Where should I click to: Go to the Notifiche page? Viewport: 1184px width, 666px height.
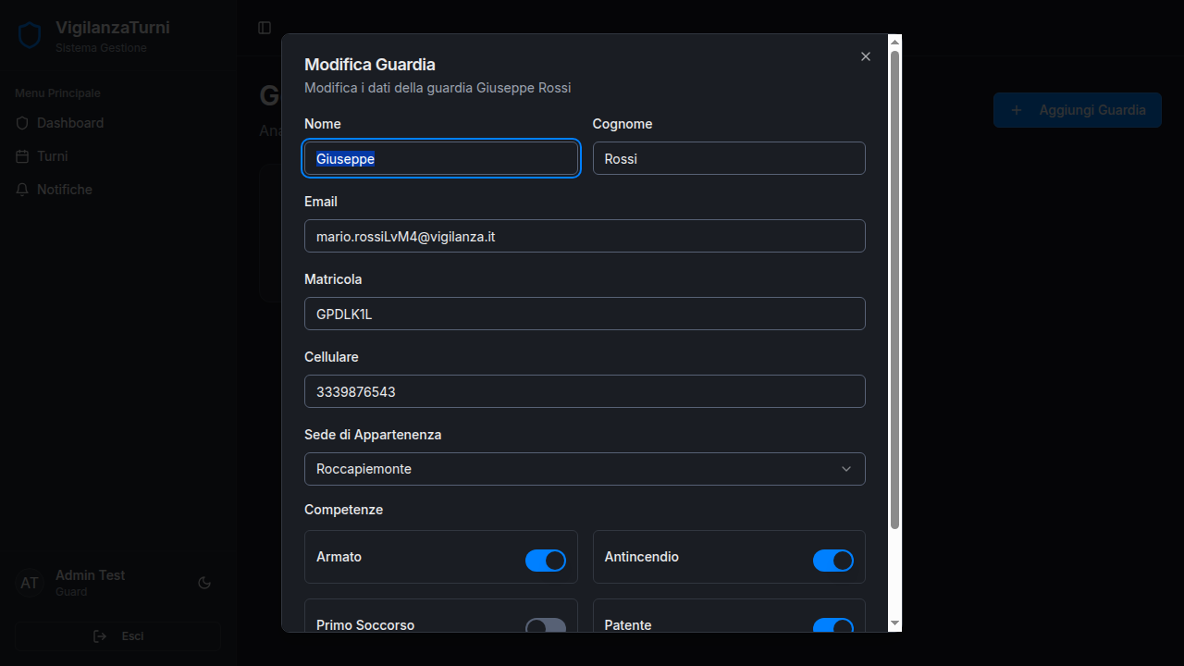pos(64,190)
